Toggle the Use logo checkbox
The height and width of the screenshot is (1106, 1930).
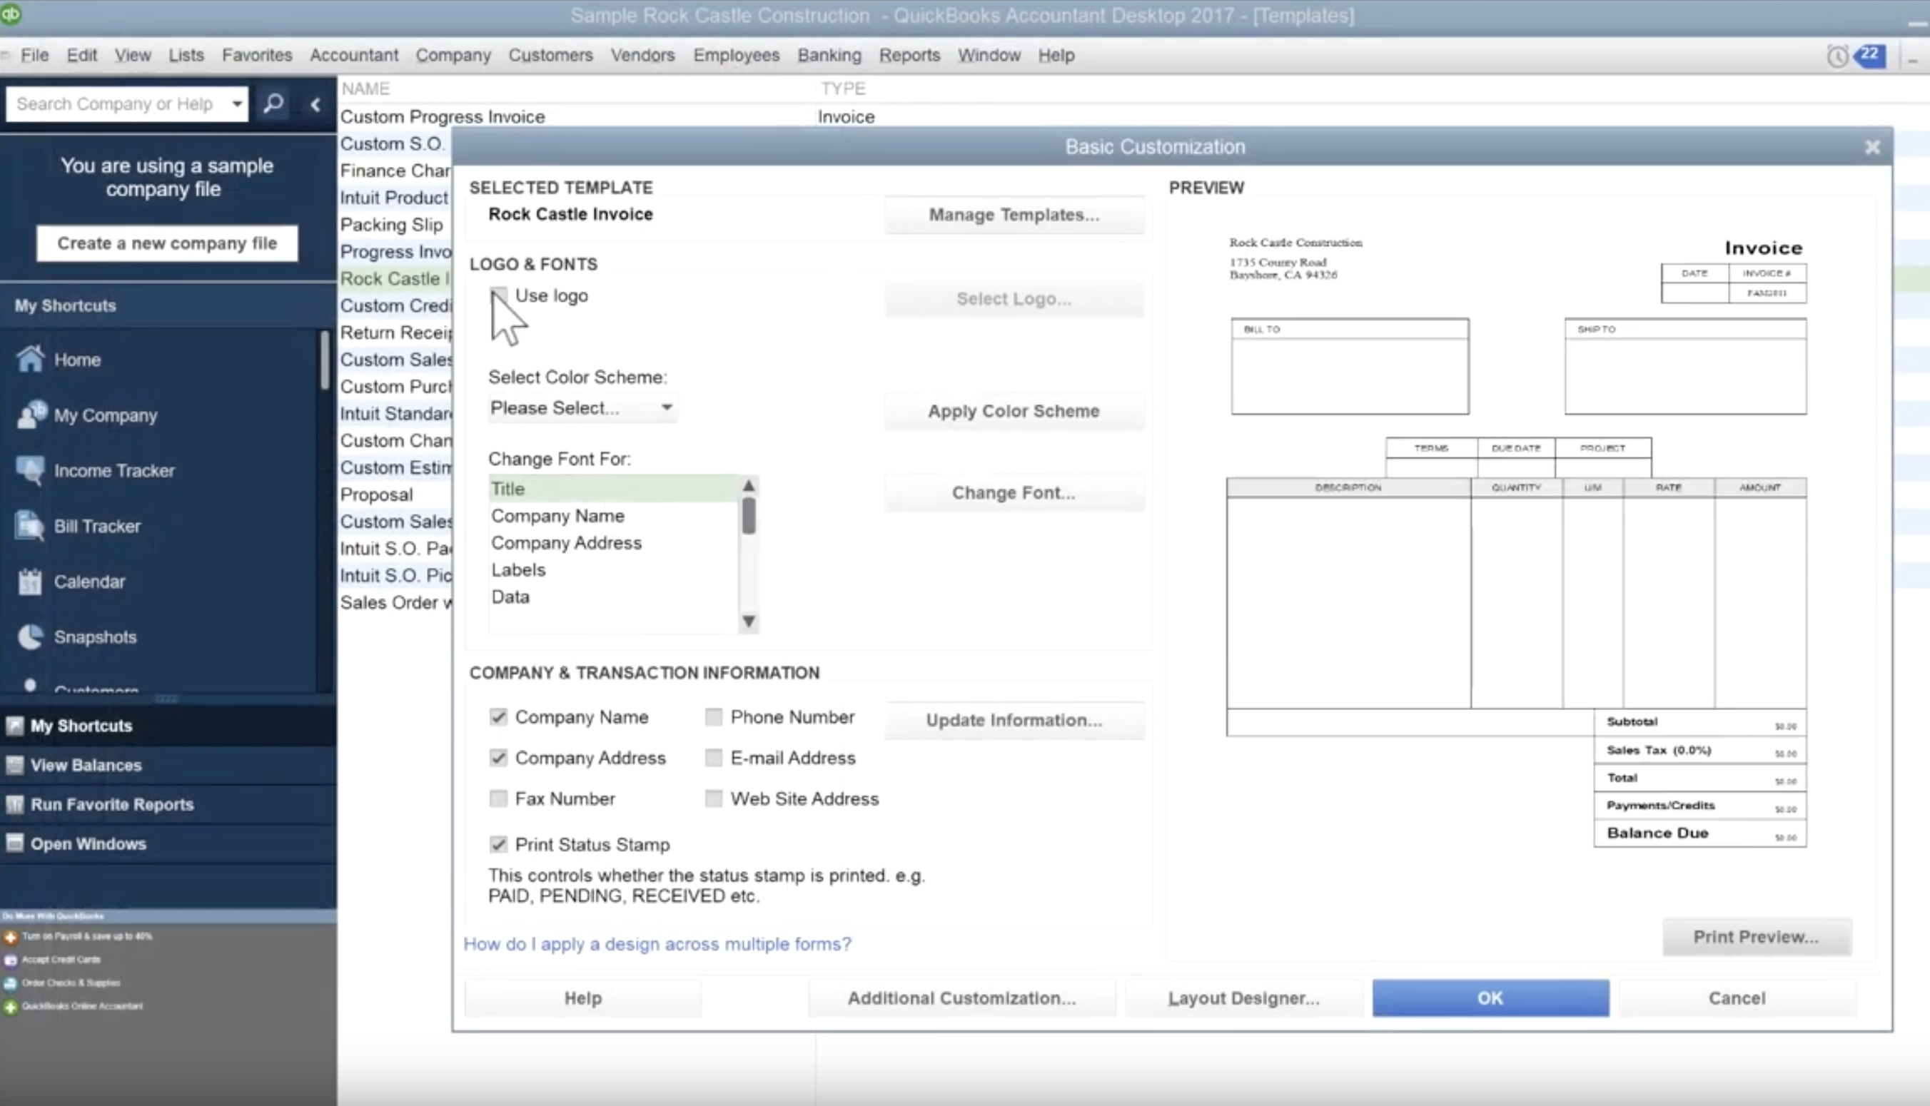(x=497, y=294)
